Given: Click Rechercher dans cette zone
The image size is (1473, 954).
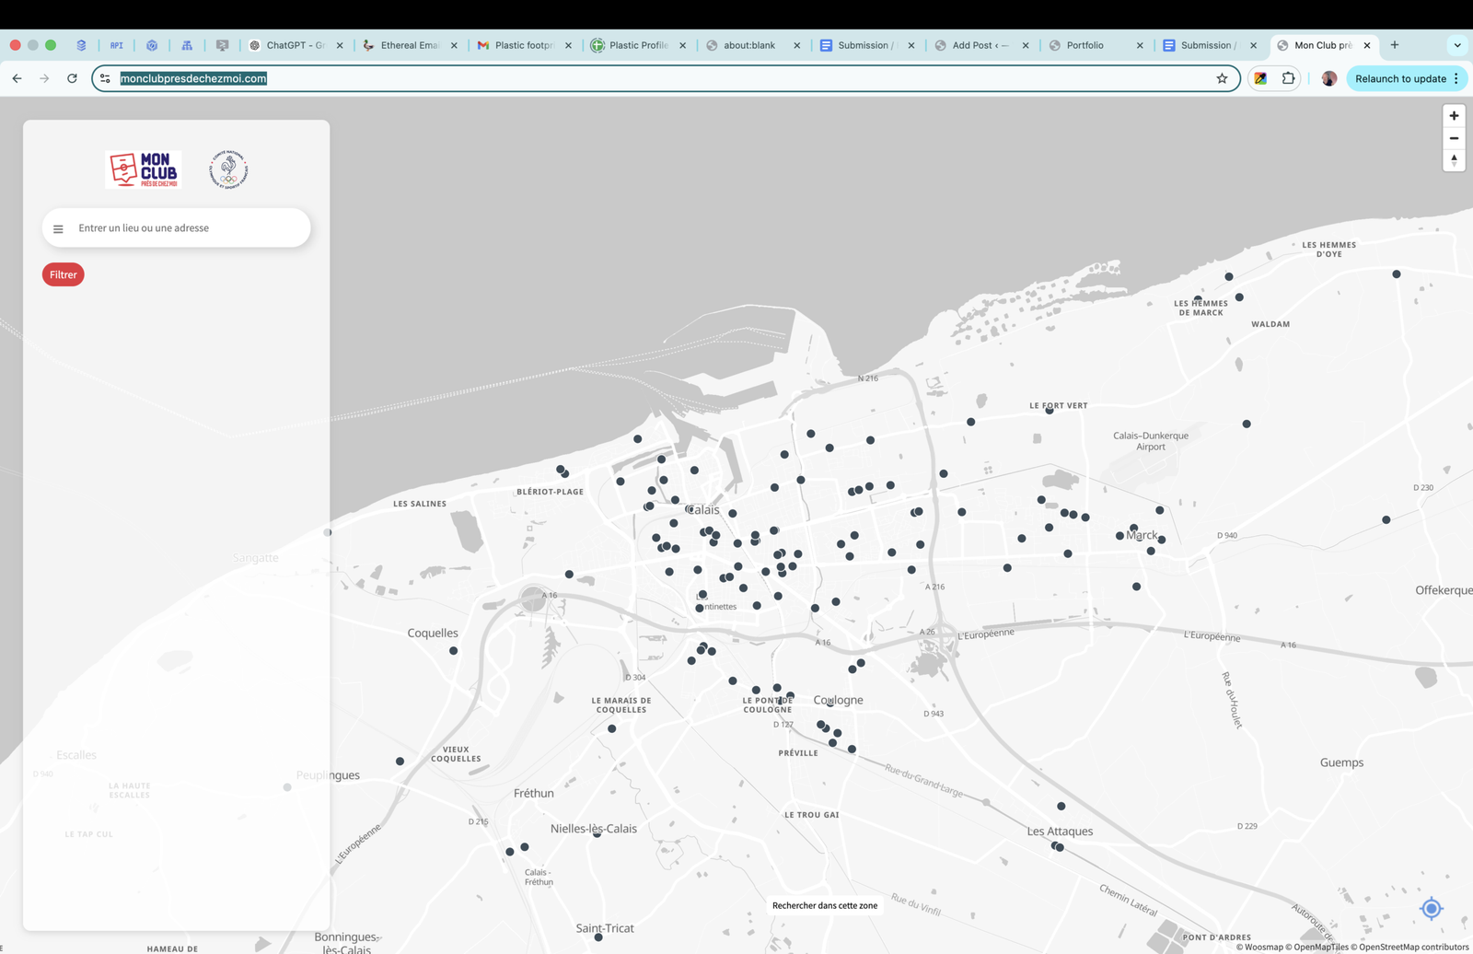Looking at the screenshot, I should click(x=824, y=905).
